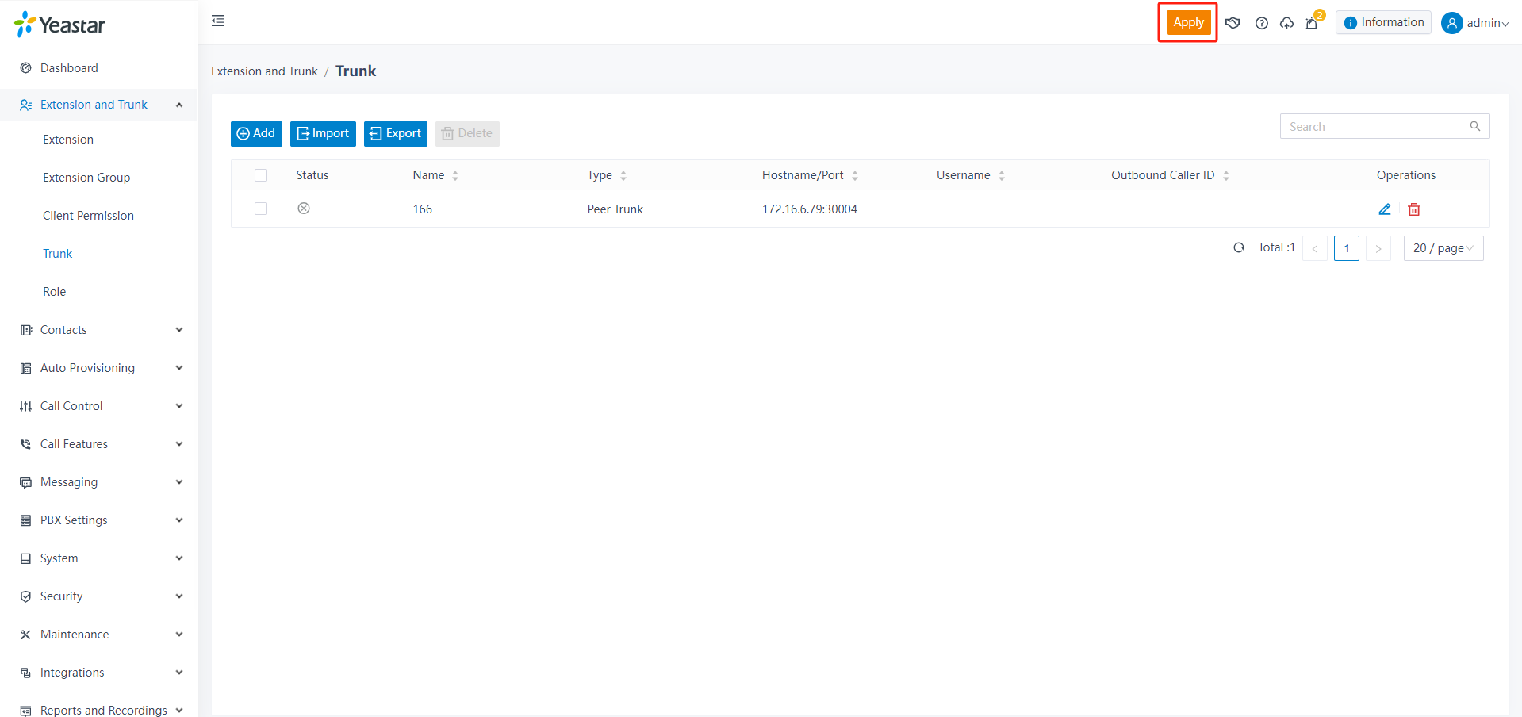Click the refresh icon next to Total
The height and width of the screenshot is (717, 1522).
coord(1239,247)
